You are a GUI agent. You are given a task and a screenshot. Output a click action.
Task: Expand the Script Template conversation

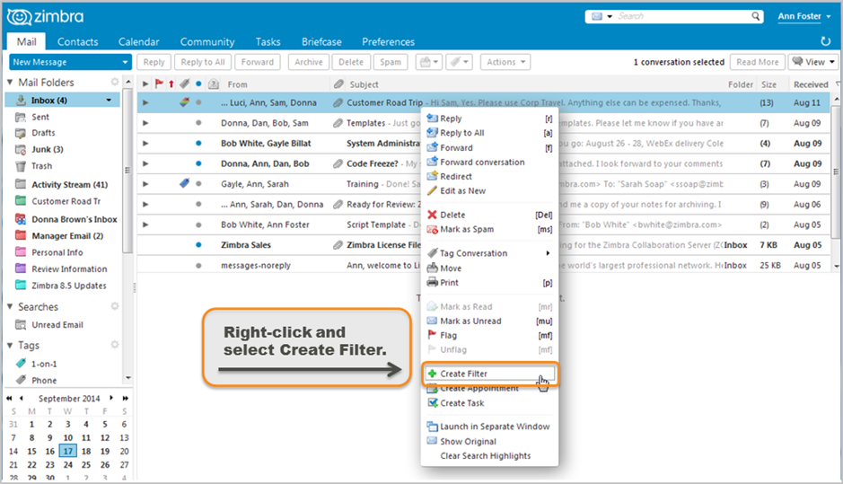tap(145, 224)
